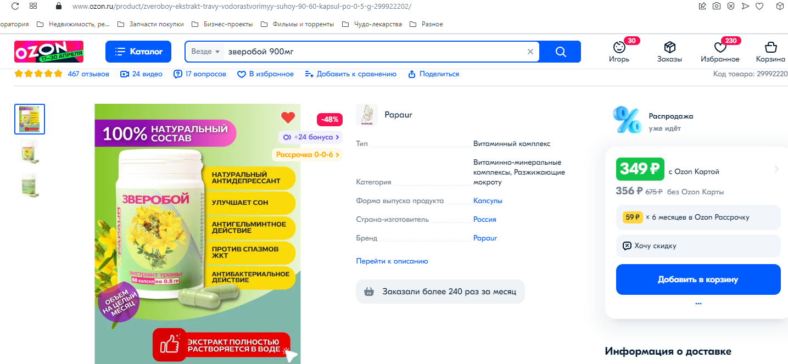The image size is (788, 364).
Task: Expand the +24 бонуса badge
Action: [x=311, y=137]
